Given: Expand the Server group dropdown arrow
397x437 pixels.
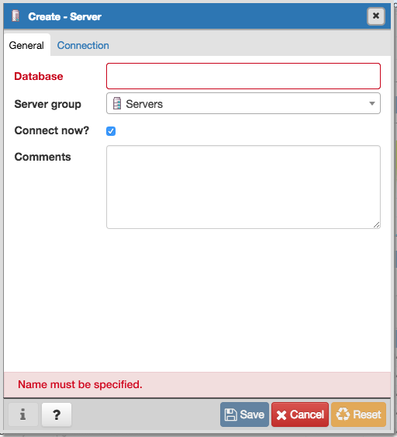Looking at the screenshot, I should click(x=372, y=104).
